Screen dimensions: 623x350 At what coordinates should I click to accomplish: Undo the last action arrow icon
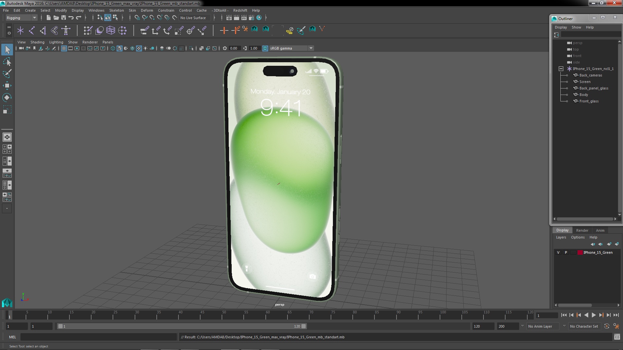[x=71, y=18]
